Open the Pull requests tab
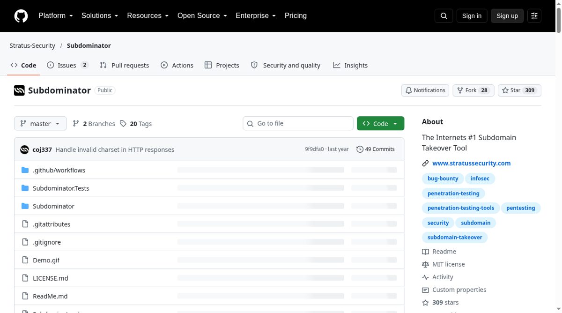Viewport: 562px width, 313px height. (125, 65)
